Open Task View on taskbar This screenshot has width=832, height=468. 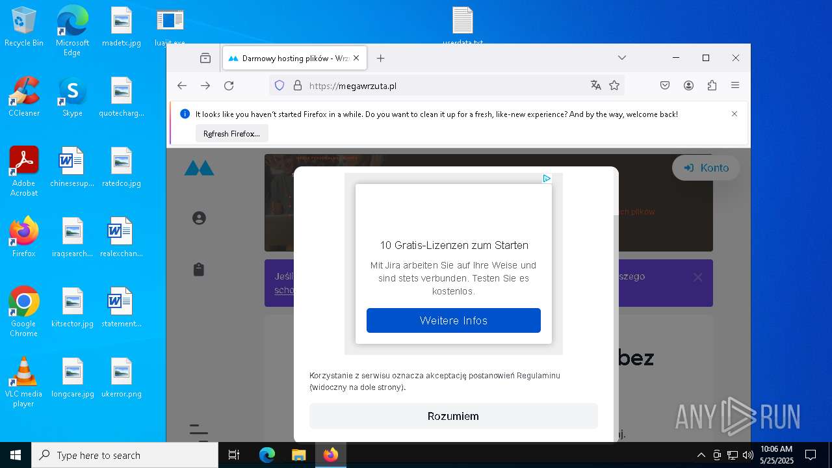coord(234,455)
